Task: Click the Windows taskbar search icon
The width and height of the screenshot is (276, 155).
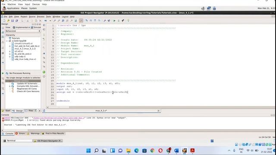Action: pos(97,150)
